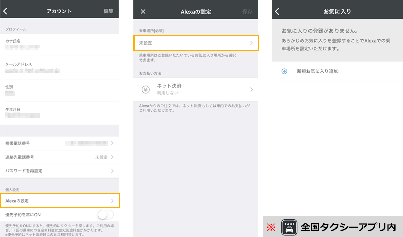Screen dimensions: 403x237
Task: Open 携帯電話番号 row
Action: coord(59,143)
